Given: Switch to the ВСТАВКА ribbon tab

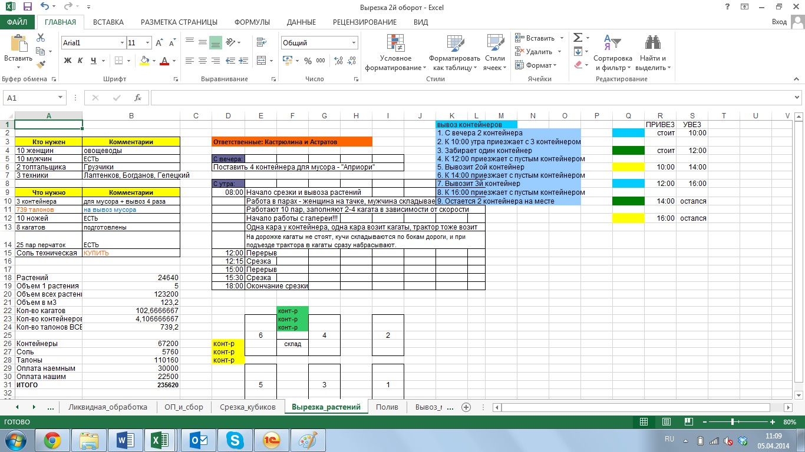Looking at the screenshot, I should pos(108,22).
